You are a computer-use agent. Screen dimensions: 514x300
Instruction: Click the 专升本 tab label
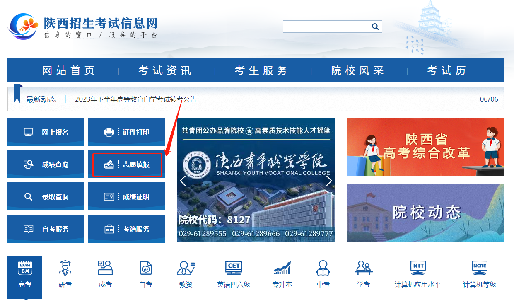[x=282, y=285]
